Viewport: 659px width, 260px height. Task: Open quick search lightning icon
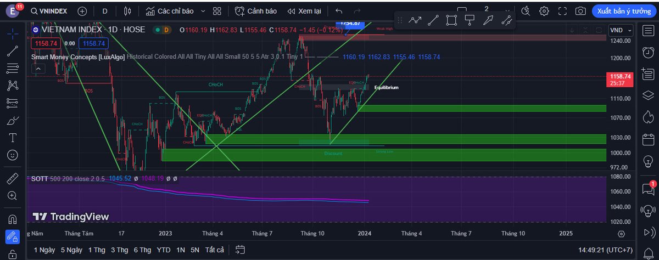tap(526, 11)
